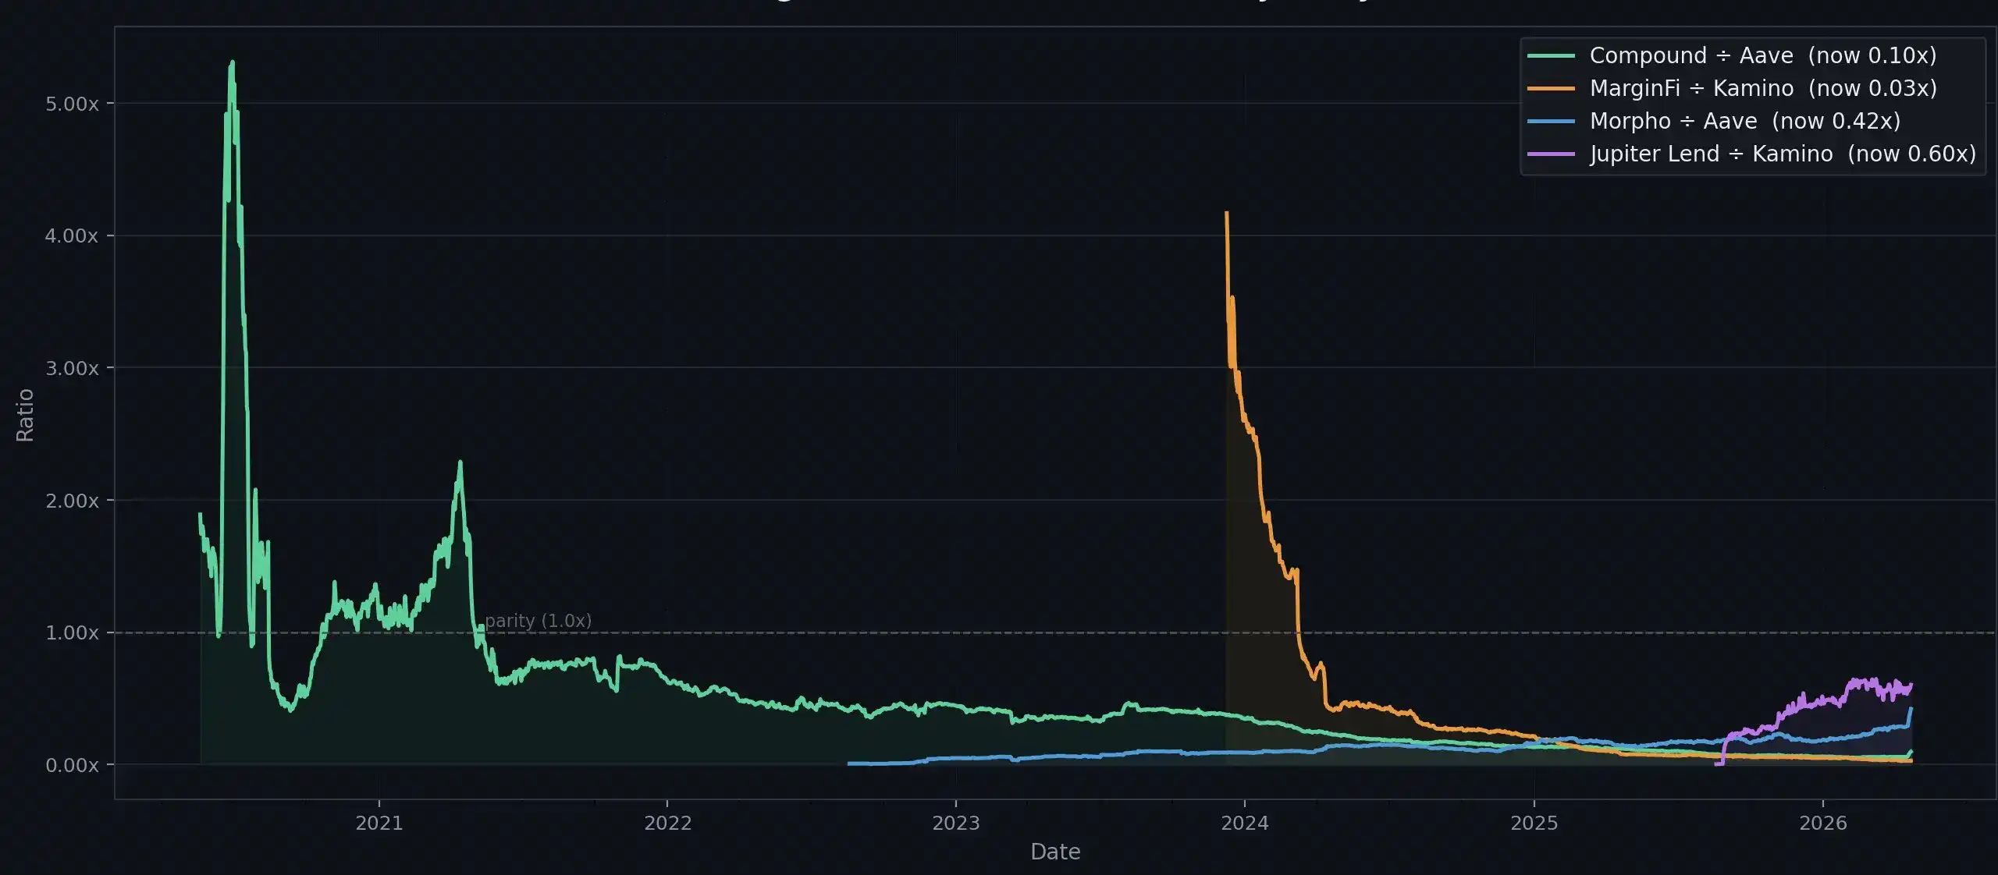Click the orange legend line swatch
This screenshot has height=875, width=1998.
1551,89
